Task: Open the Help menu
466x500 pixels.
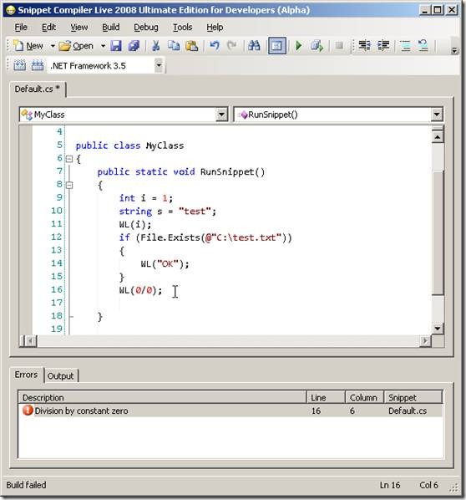Action: (x=215, y=28)
